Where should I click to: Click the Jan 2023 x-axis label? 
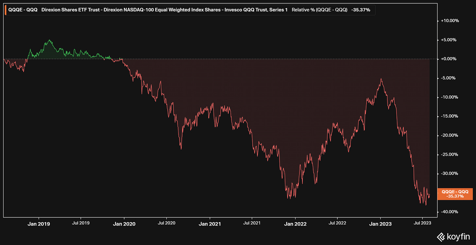click(381, 223)
